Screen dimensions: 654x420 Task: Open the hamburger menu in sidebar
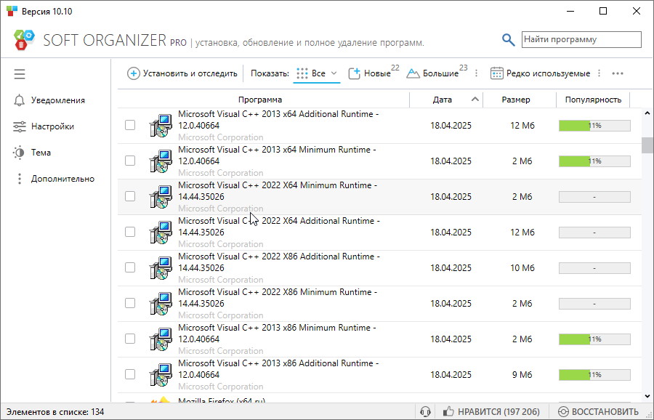pos(20,74)
